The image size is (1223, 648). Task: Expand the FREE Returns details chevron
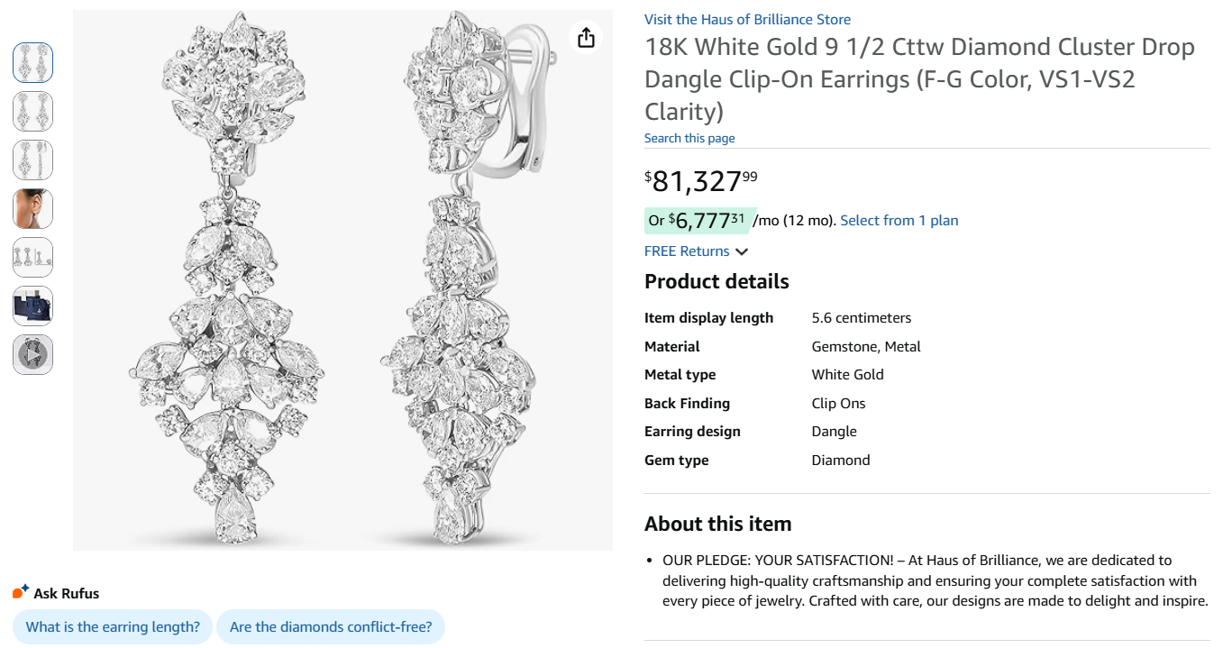point(742,251)
